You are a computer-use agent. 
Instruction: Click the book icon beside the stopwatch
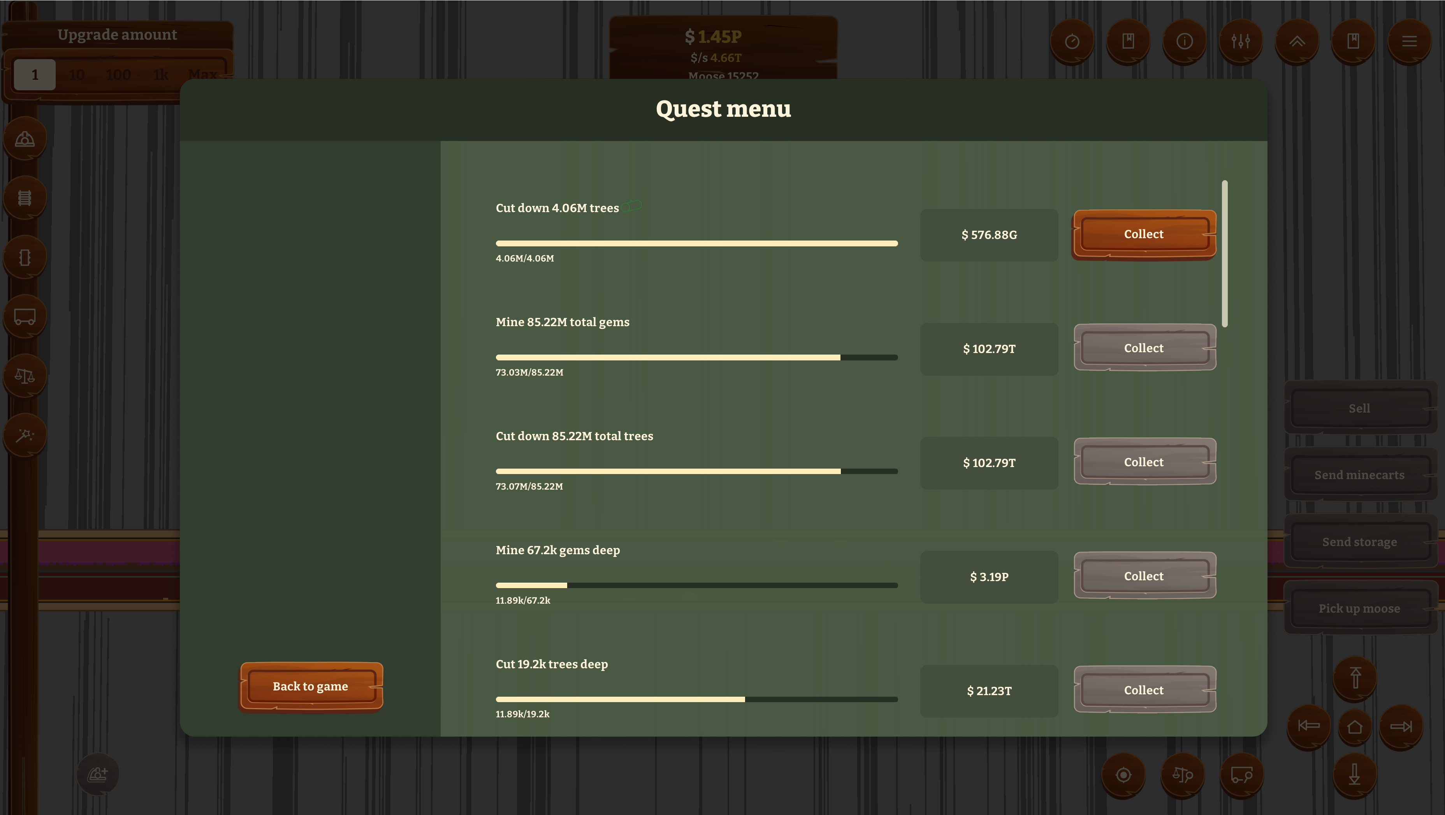coord(1128,42)
